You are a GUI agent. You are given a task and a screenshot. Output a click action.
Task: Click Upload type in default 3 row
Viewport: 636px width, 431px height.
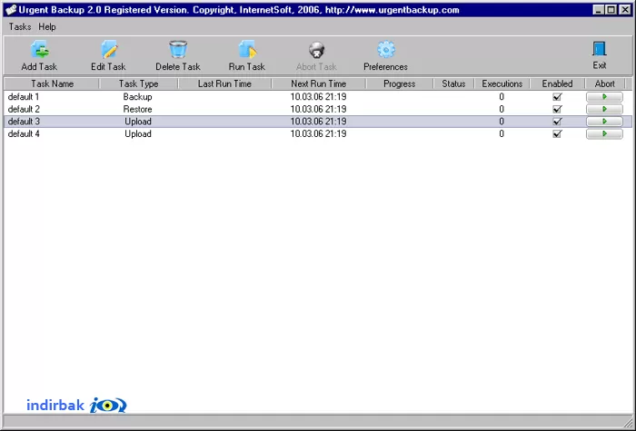[x=138, y=122]
